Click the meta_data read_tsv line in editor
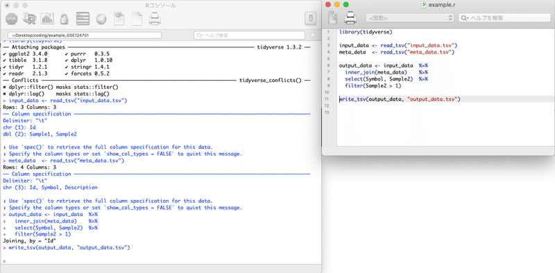 point(397,52)
